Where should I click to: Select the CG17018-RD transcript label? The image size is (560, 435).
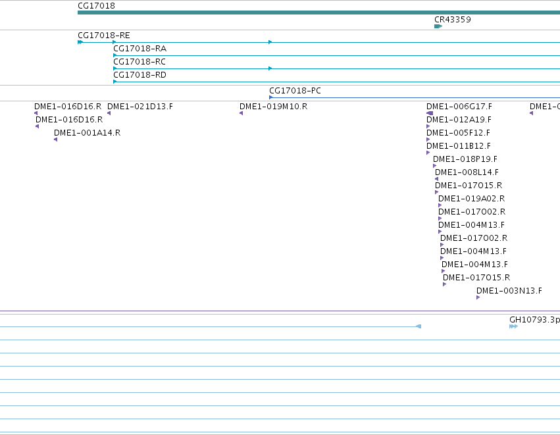tap(140, 75)
